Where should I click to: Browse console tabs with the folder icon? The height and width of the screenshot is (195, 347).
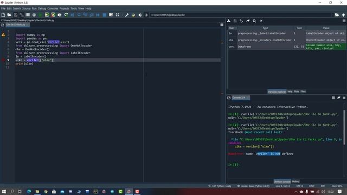[229, 97]
